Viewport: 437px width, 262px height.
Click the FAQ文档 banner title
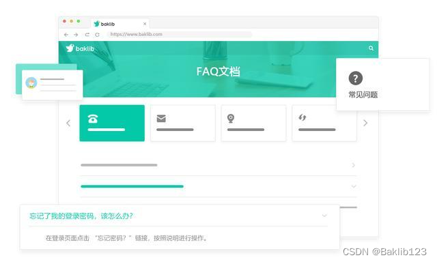218,72
